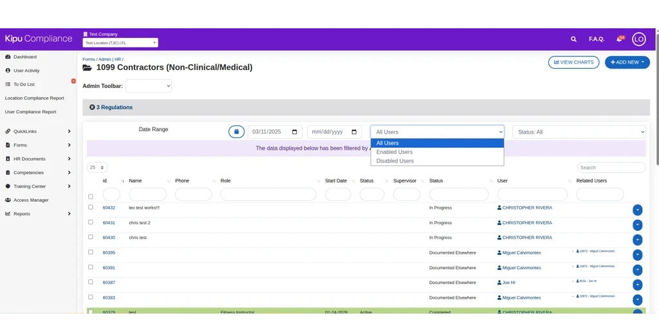Choose the Disabled Users option

tap(395, 161)
